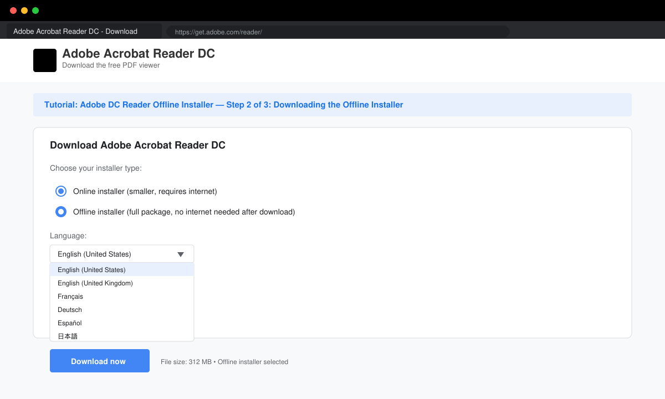
Task: Pick Deutsch in the language list
Action: coord(122,310)
